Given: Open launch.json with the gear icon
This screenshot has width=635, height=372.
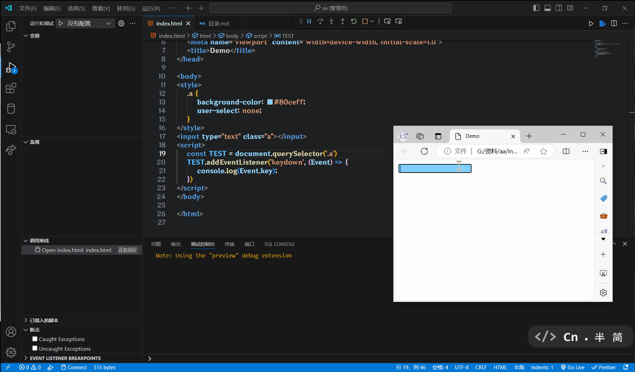Looking at the screenshot, I should (x=121, y=23).
